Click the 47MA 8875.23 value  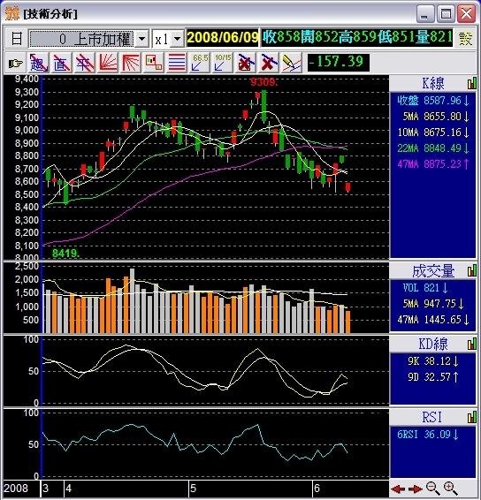[x=433, y=164]
